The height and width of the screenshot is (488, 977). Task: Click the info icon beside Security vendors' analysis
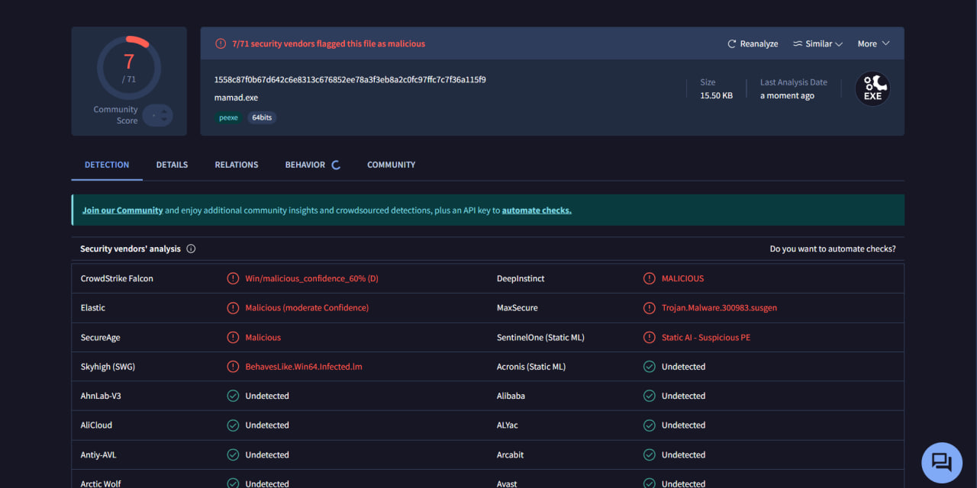click(x=191, y=249)
